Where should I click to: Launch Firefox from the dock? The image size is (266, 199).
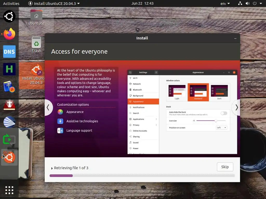click(9, 34)
